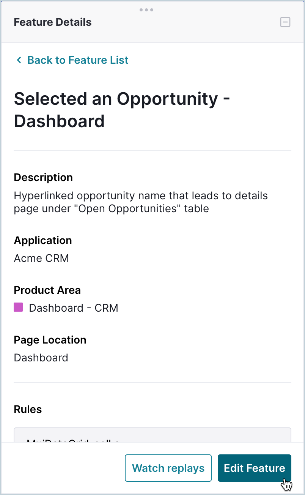Select the Acme CRM application value
Viewport: 305px width, 495px height.
point(41,259)
